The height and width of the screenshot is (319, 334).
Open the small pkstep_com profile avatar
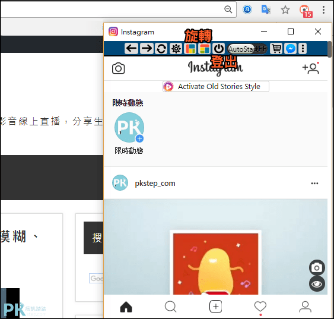120,183
